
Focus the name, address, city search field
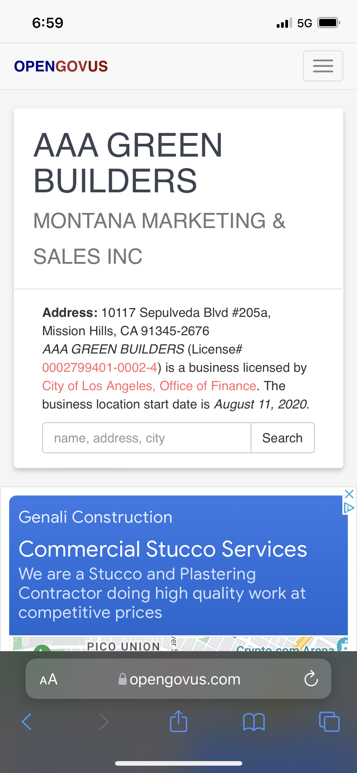pos(147,438)
